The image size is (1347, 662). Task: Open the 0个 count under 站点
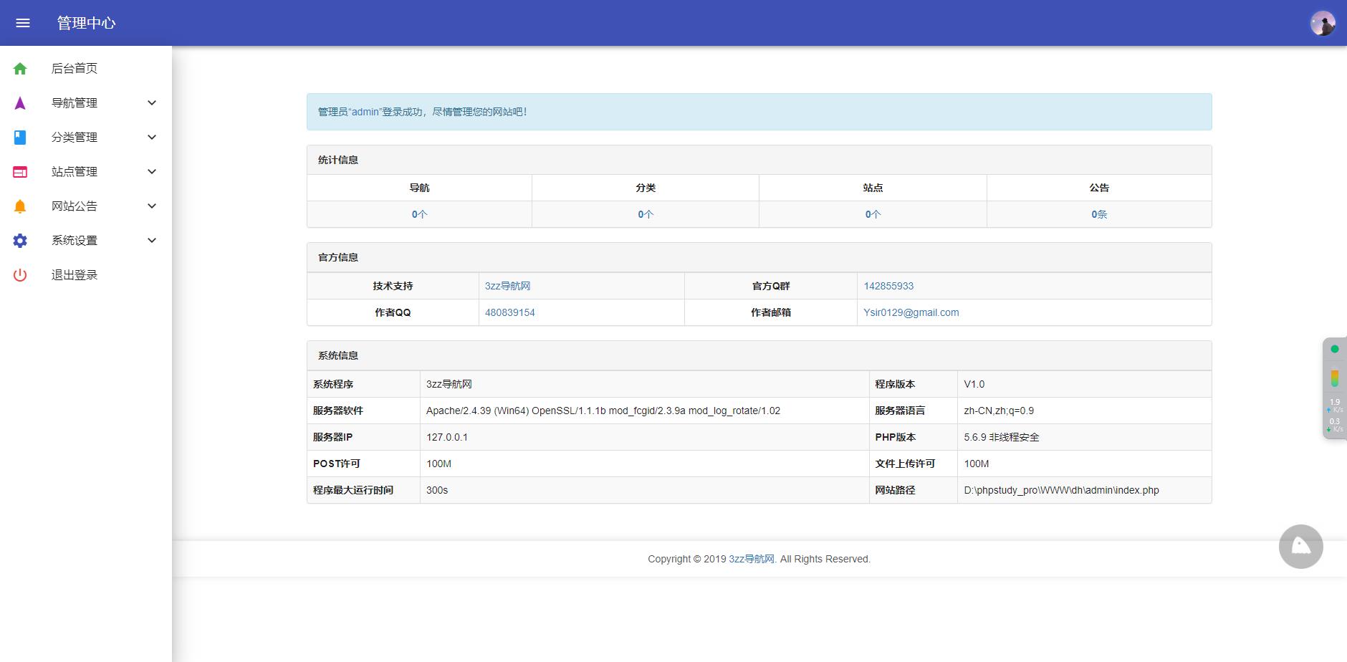click(x=873, y=214)
